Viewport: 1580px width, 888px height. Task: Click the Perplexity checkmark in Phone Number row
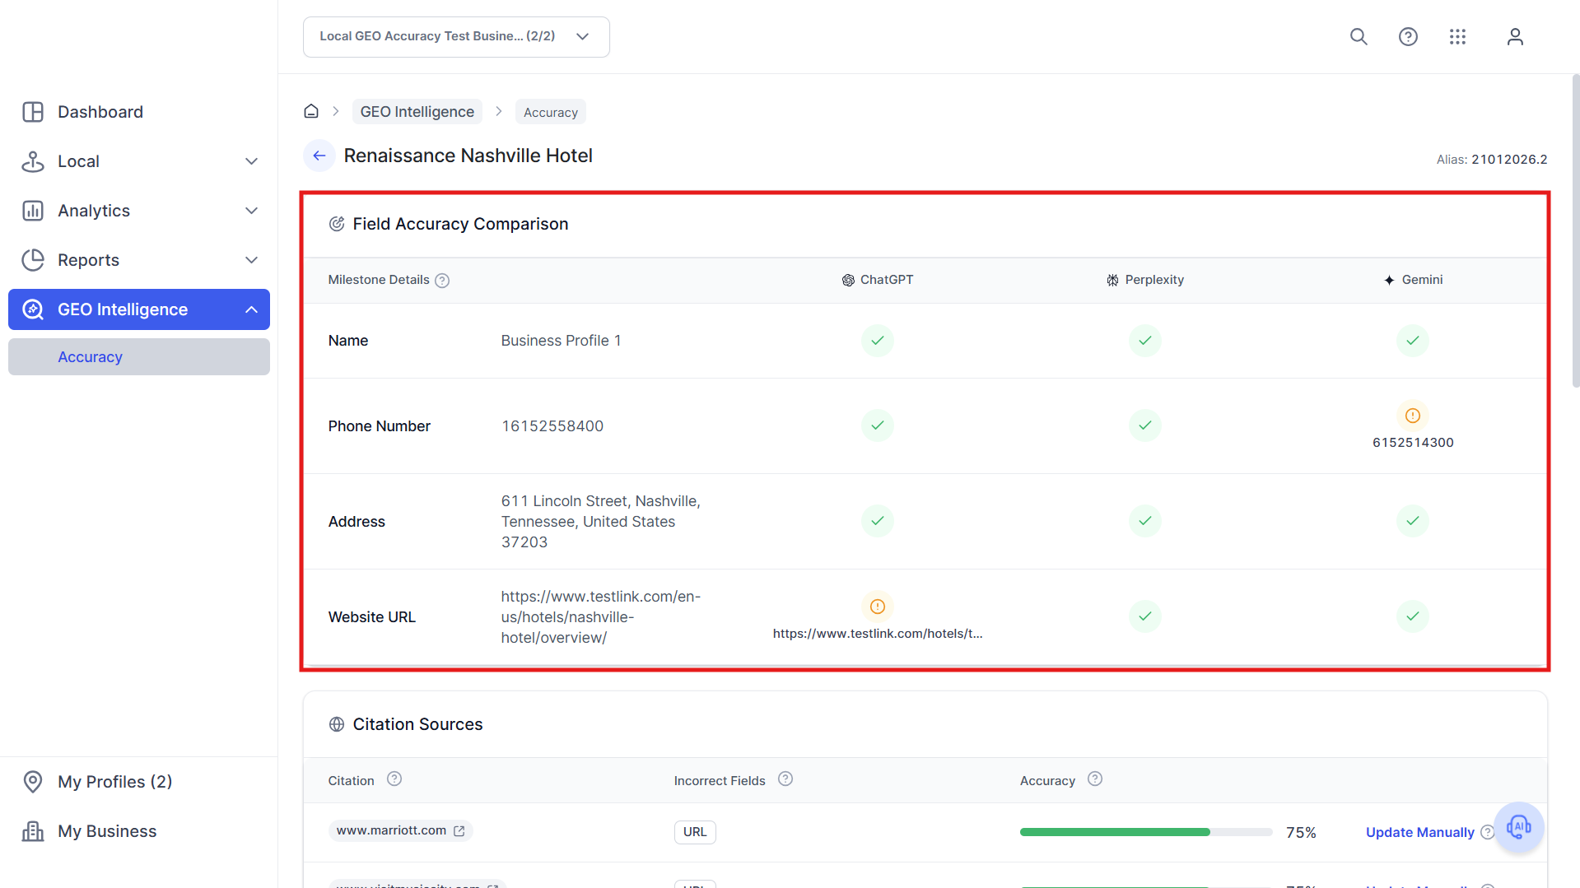[1145, 425]
